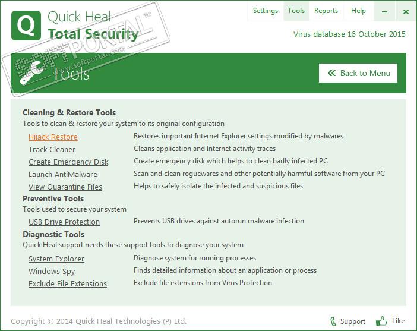The height and width of the screenshot is (331, 417).
Task: Switch to the Reports tab
Action: tap(326, 11)
